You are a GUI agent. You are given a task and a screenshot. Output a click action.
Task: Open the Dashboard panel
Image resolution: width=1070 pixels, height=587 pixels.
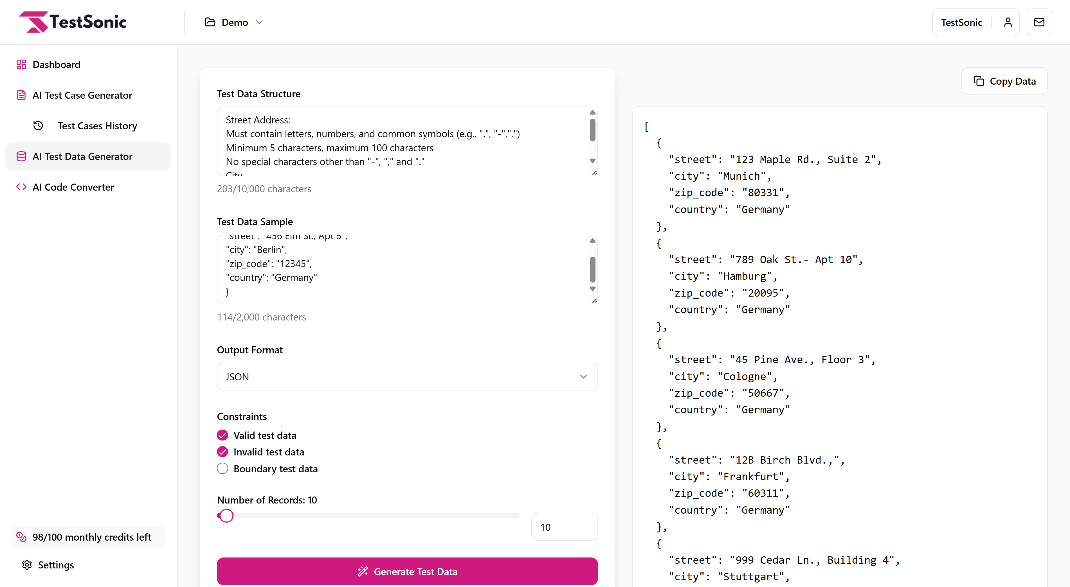pyautogui.click(x=56, y=64)
